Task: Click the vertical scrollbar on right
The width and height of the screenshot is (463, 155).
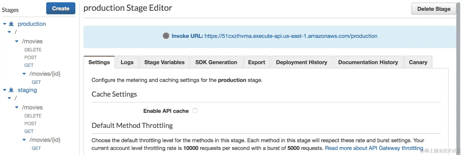Action: point(458,77)
